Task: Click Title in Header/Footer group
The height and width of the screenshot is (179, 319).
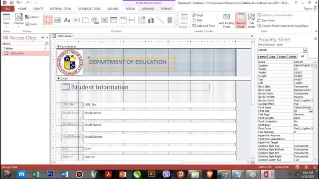Action: [x=197, y=20]
